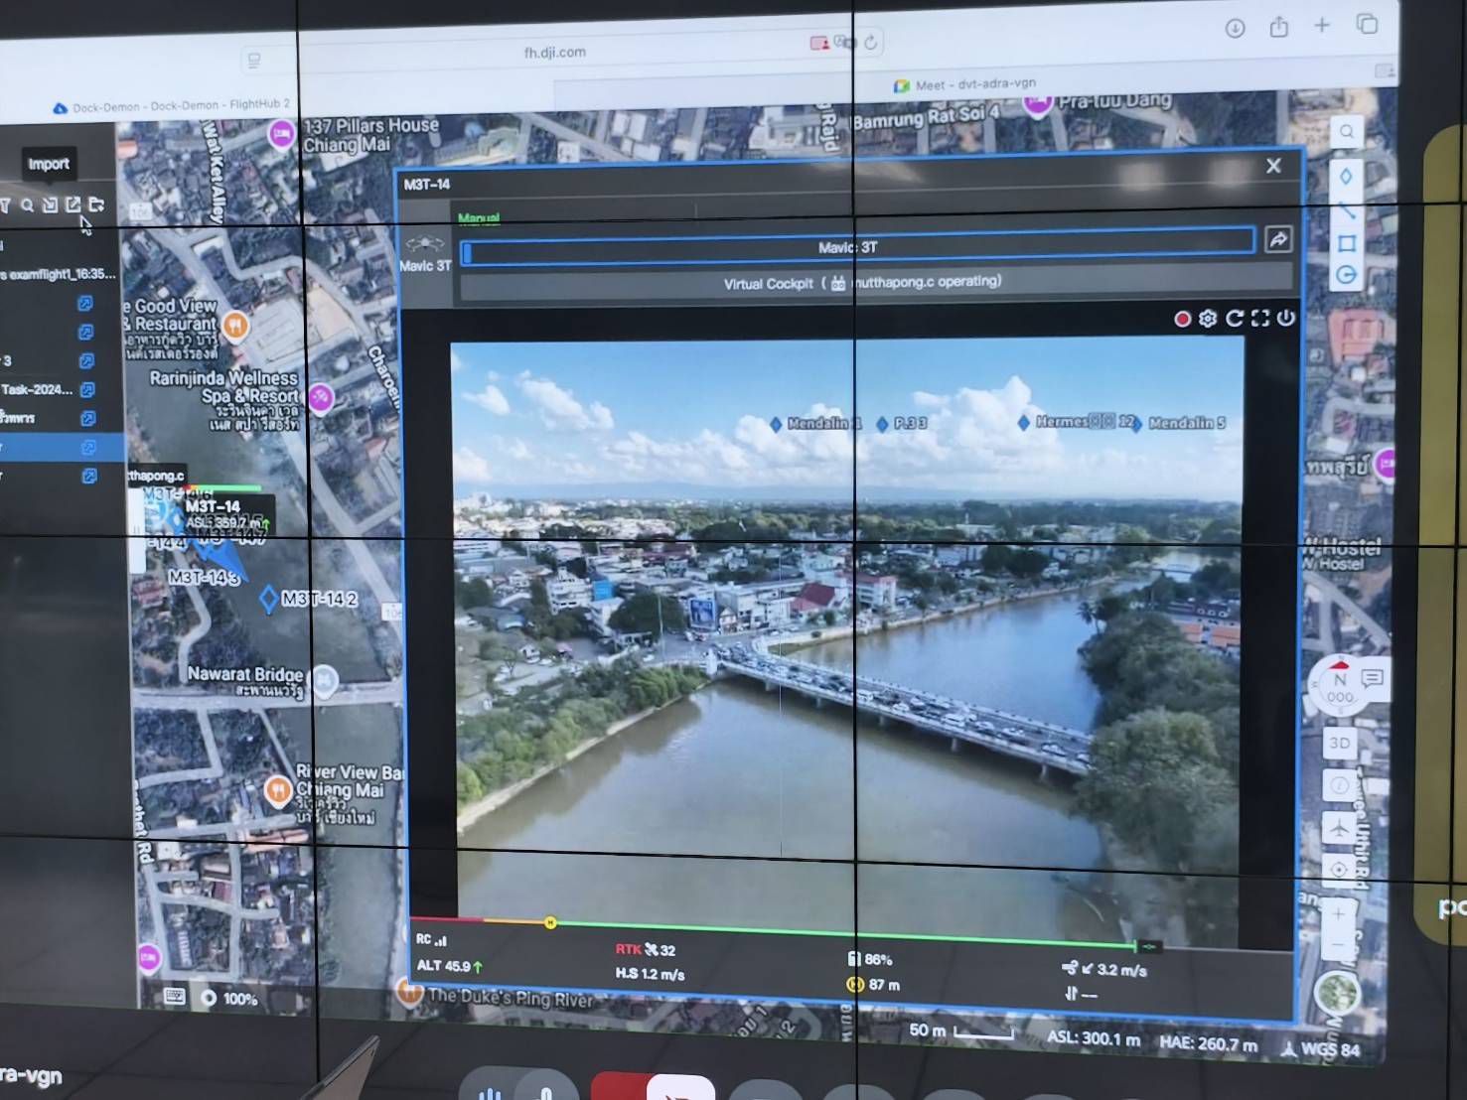Open the Mavic 3T payload selector bar
Image resolution: width=1467 pixels, height=1100 pixels.
click(x=858, y=247)
